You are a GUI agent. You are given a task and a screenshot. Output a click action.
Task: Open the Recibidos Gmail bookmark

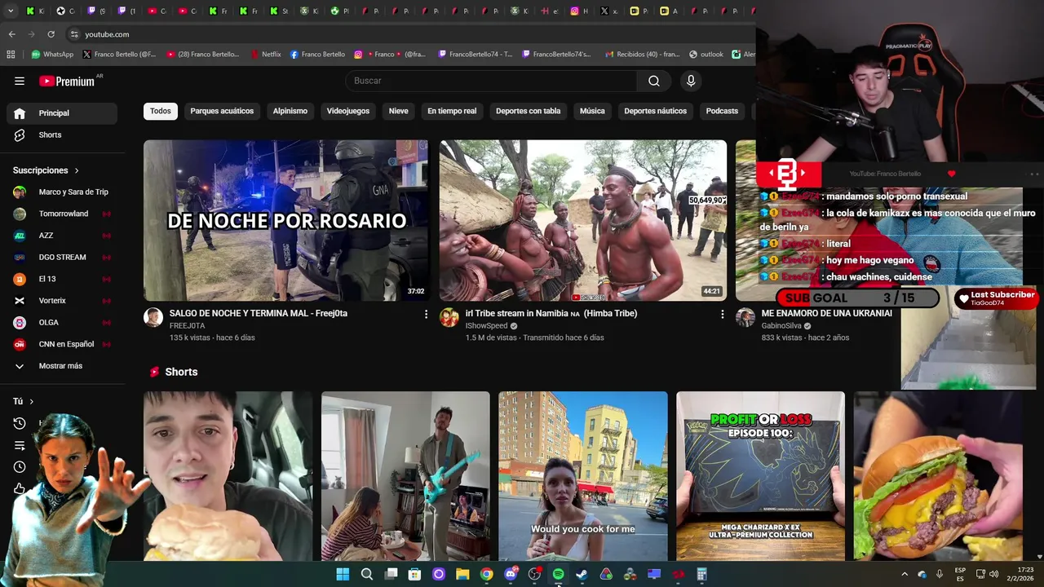pos(642,55)
